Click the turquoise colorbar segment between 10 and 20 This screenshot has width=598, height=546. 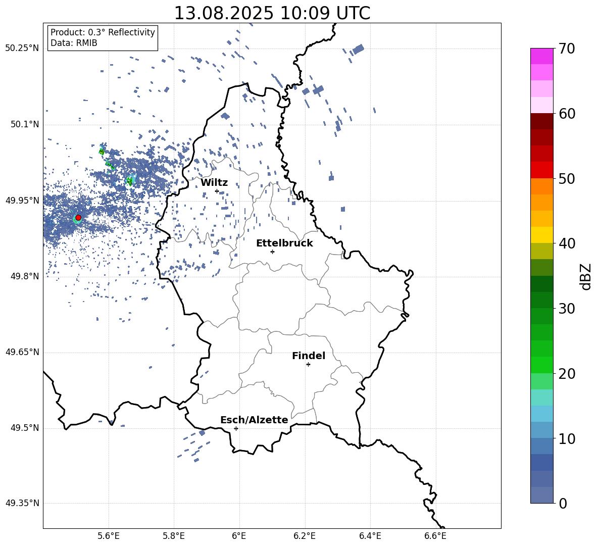click(541, 398)
